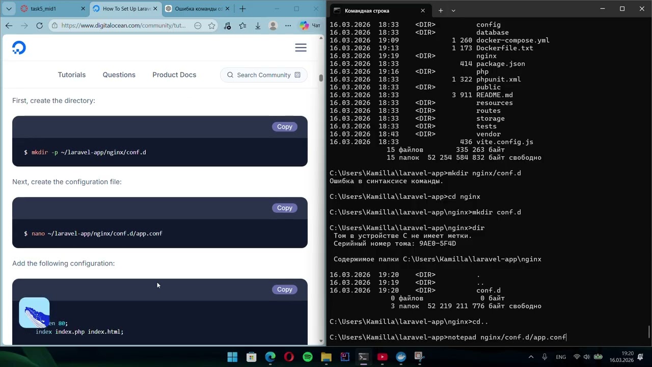Open Copilot Chat in Edge
652x367 pixels.
pos(310,25)
